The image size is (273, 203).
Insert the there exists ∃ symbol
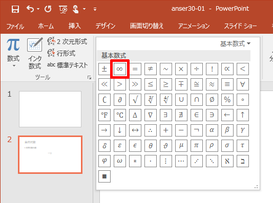pos(166,115)
